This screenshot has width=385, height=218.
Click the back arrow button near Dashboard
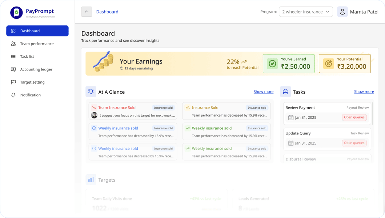point(86,12)
